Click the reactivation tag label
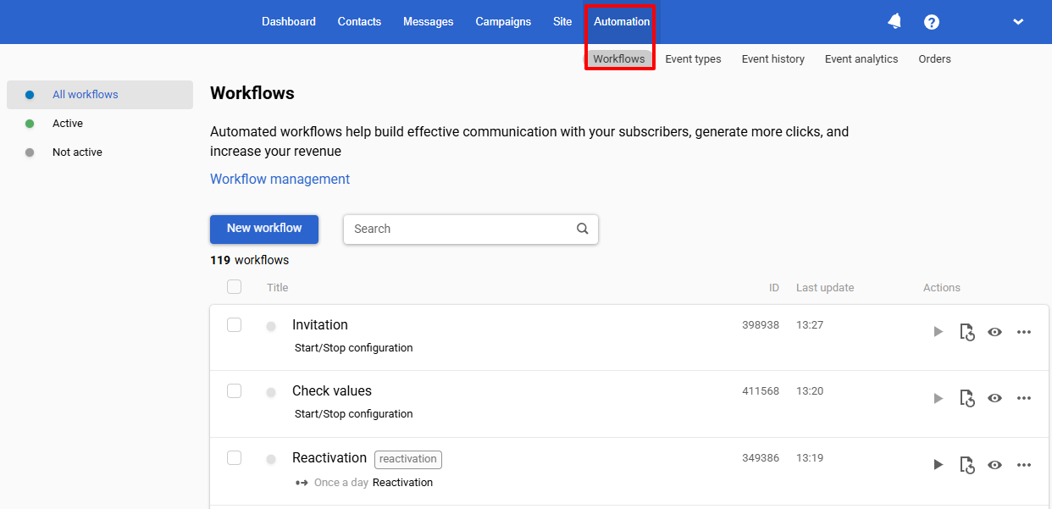This screenshot has width=1052, height=509. click(408, 459)
